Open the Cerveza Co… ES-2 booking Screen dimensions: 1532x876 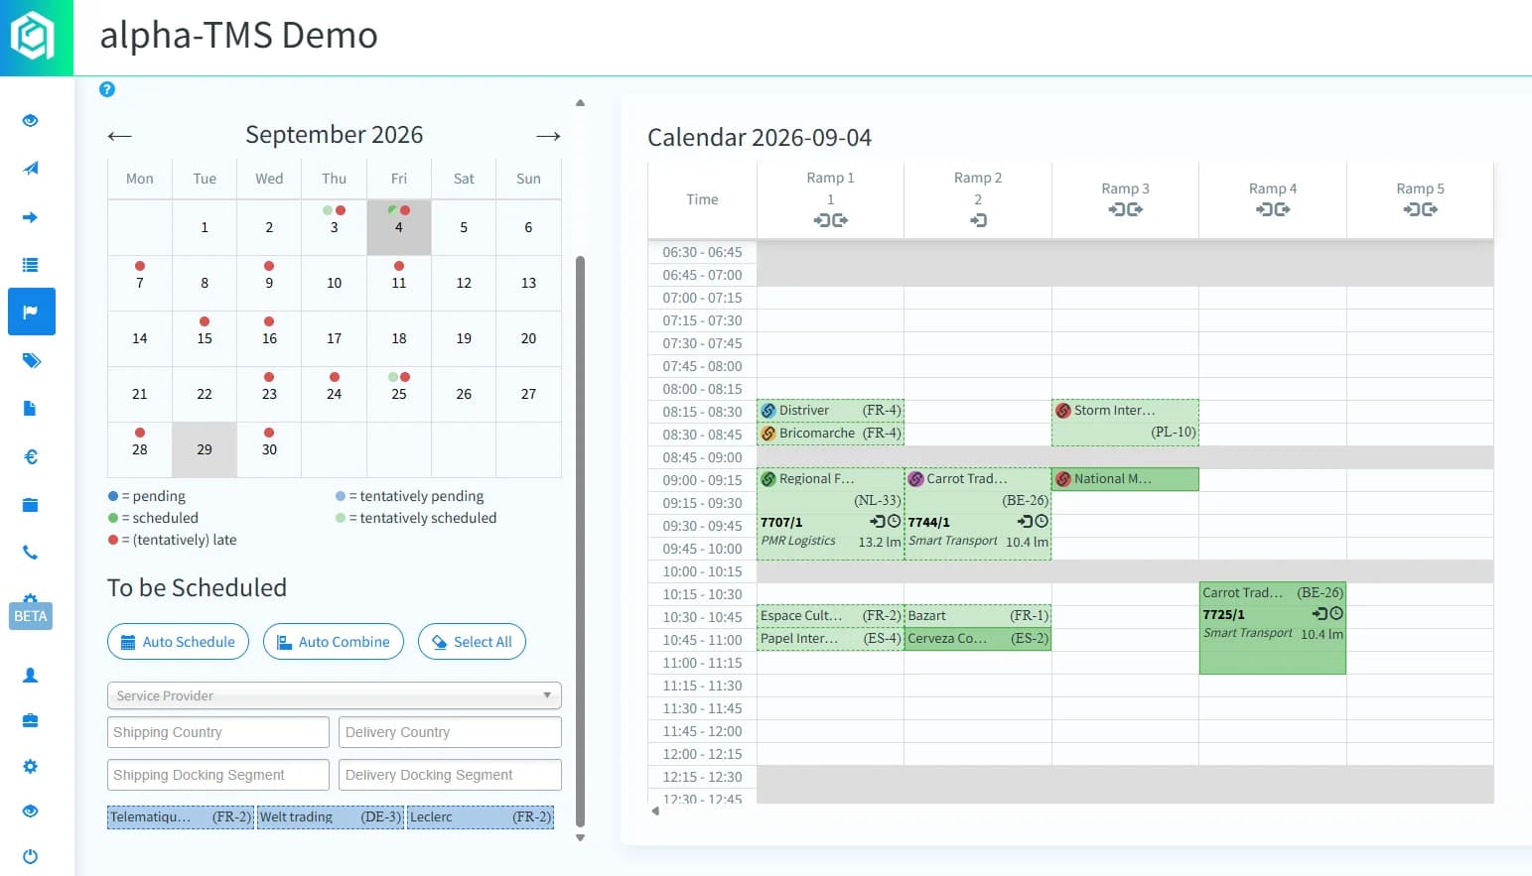(x=978, y=639)
